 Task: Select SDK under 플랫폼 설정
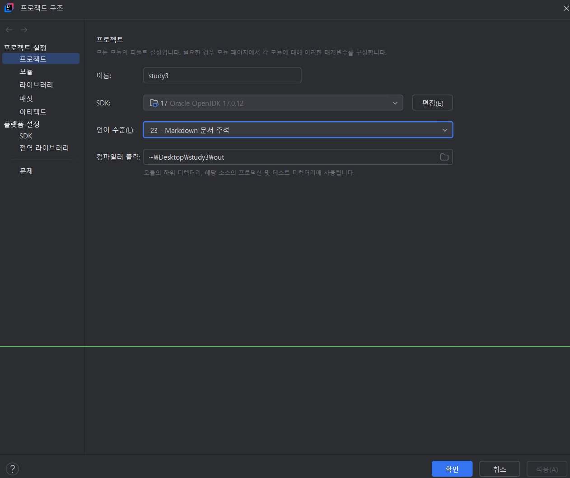(x=26, y=136)
